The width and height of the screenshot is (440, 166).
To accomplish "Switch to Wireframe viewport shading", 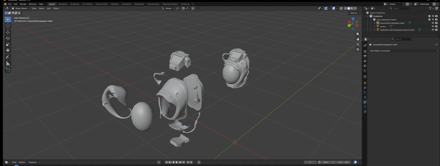I will pyautogui.click(x=346, y=8).
